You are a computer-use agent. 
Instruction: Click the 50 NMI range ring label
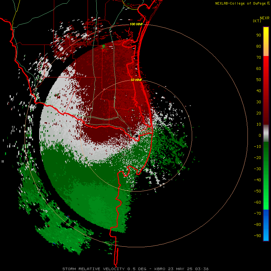(x=136, y=80)
